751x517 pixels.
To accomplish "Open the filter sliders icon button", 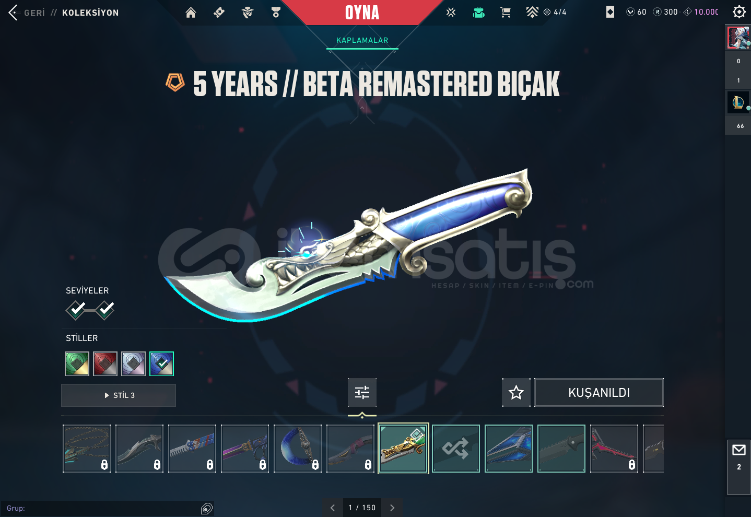I will [362, 393].
